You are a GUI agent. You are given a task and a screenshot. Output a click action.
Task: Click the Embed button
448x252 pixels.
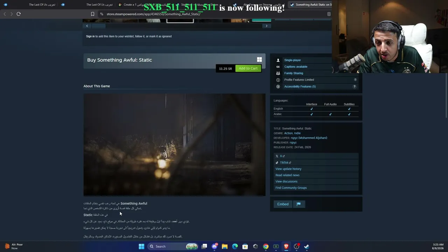[283, 204]
